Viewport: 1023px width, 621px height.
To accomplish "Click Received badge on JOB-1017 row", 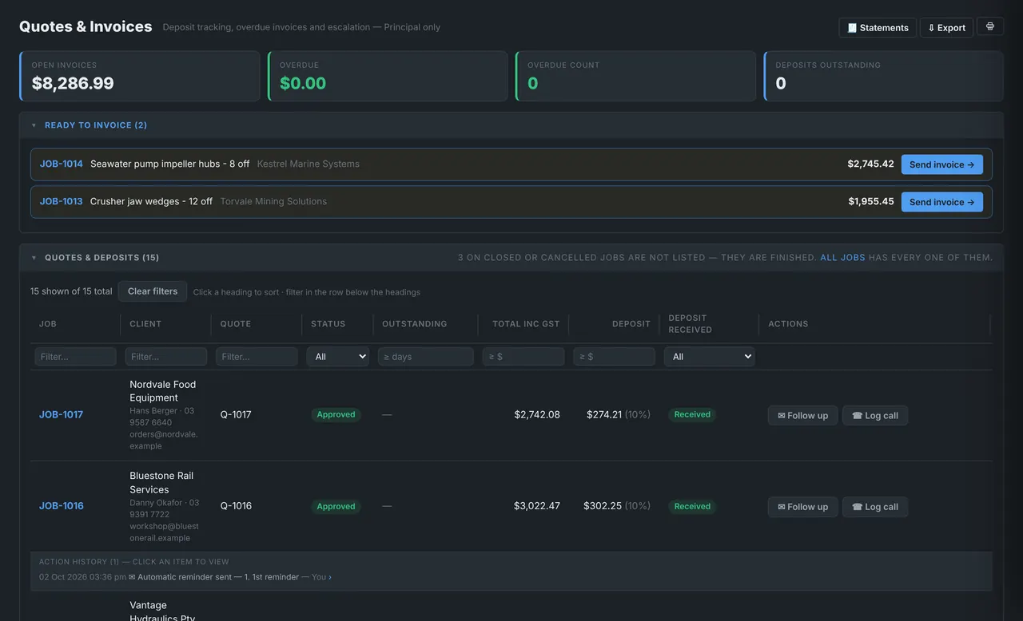I will 692,415.
